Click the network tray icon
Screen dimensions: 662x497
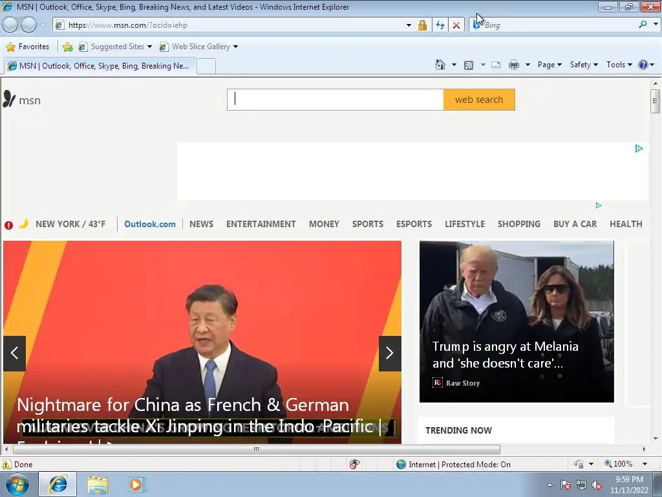click(x=581, y=485)
